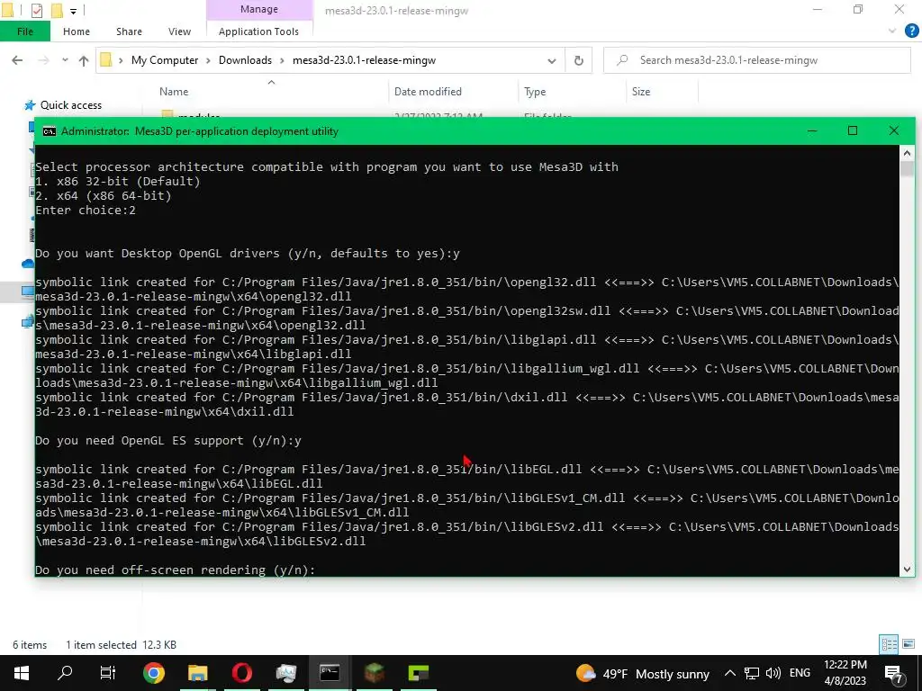Switch to large icons view layout
The image size is (922, 691).
point(908,644)
